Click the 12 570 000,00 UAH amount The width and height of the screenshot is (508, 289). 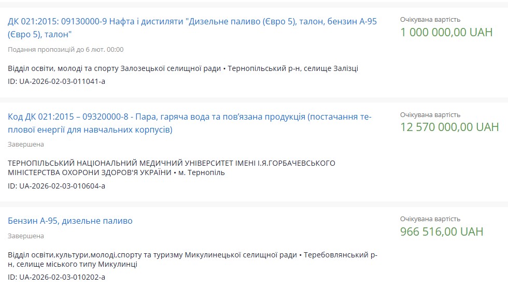point(449,127)
